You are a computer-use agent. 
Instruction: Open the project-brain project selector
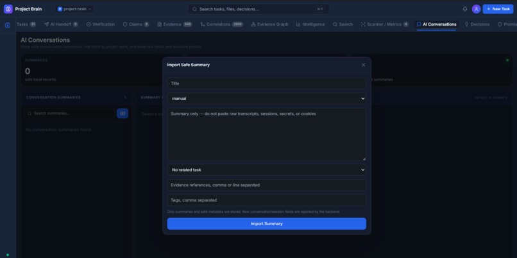point(74,9)
